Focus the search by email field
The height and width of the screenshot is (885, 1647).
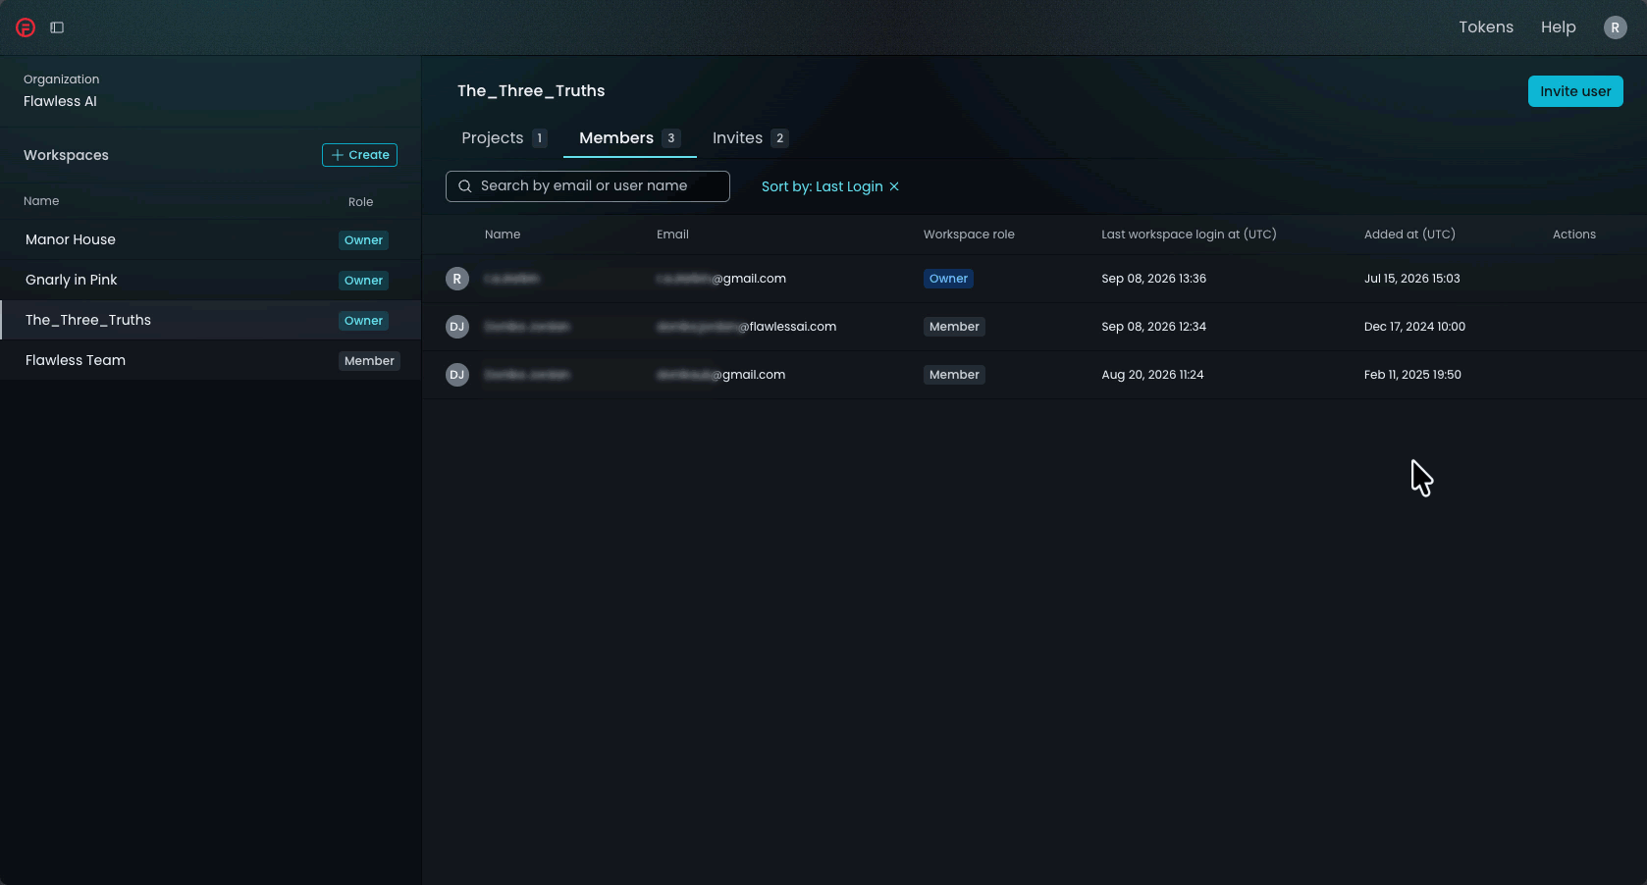(588, 186)
